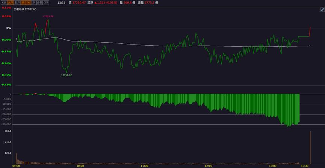Click the 0% baseline axis label
The image size is (325, 168).
[x=9, y=28]
